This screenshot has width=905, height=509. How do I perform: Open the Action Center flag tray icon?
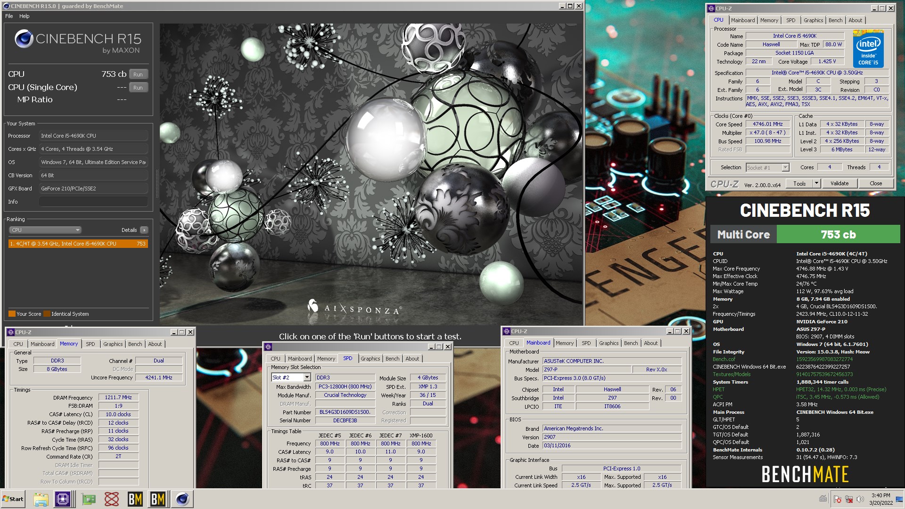[x=838, y=499]
